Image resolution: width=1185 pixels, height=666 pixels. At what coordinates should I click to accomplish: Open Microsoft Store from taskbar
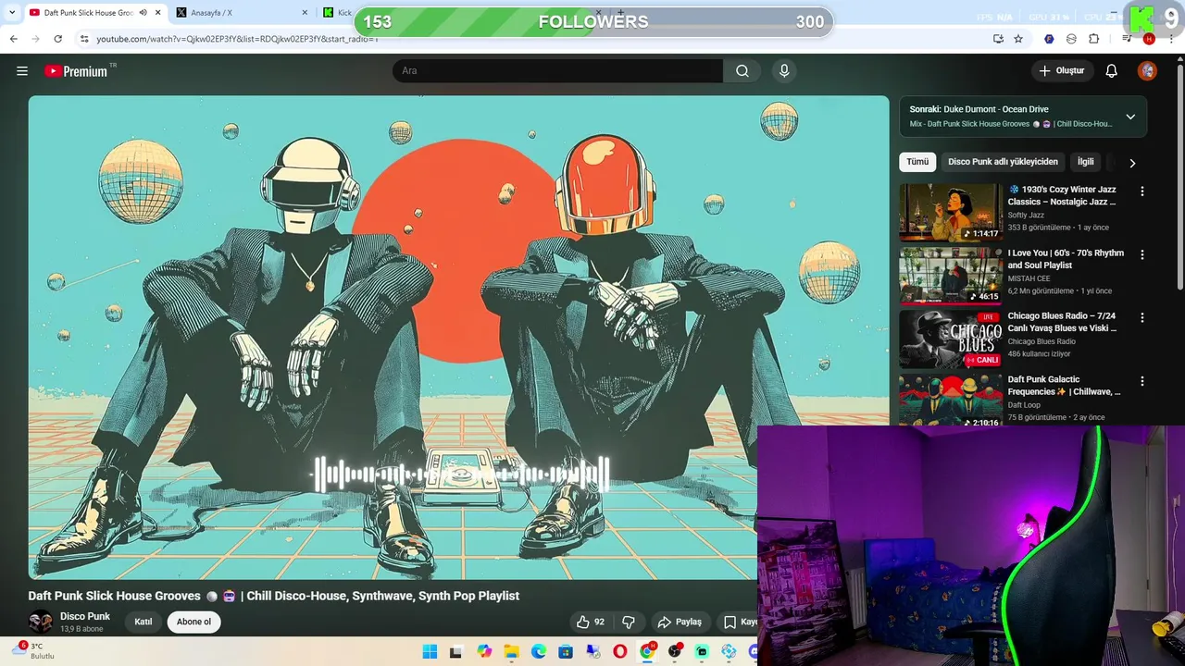click(x=566, y=652)
